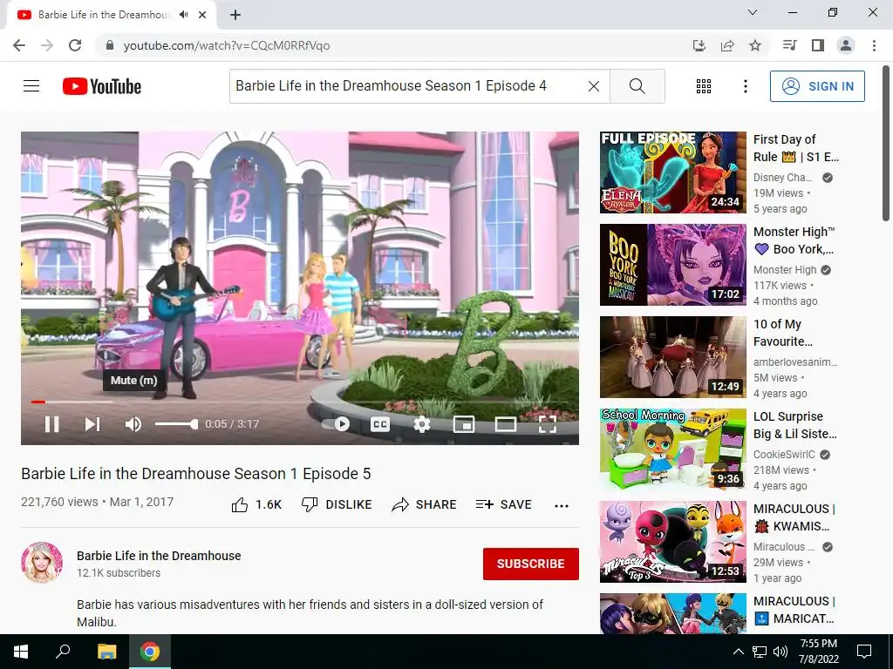Open the system volume tray icon

[x=781, y=652]
